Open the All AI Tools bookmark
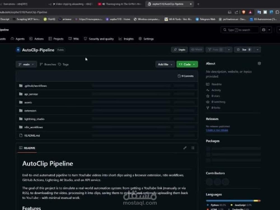The height and width of the screenshot is (210, 280). 178,19
